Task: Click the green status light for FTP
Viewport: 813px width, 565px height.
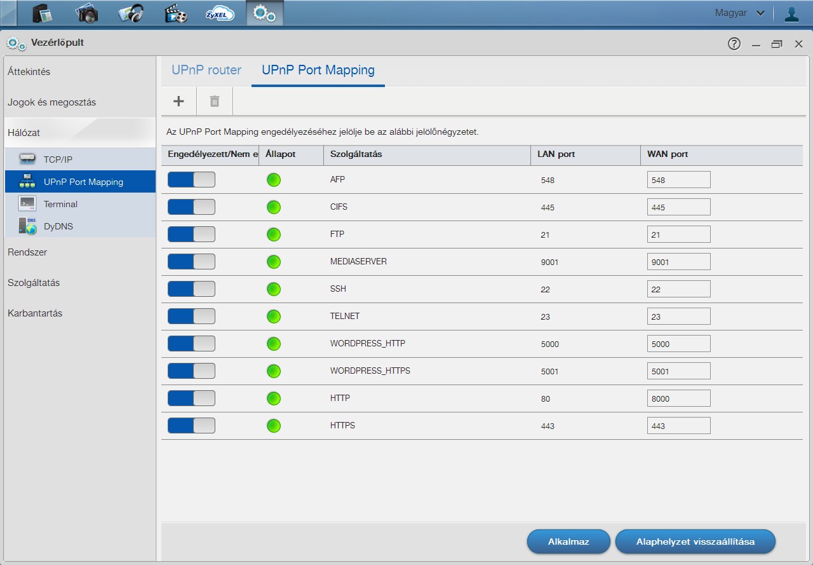Action: [x=274, y=235]
